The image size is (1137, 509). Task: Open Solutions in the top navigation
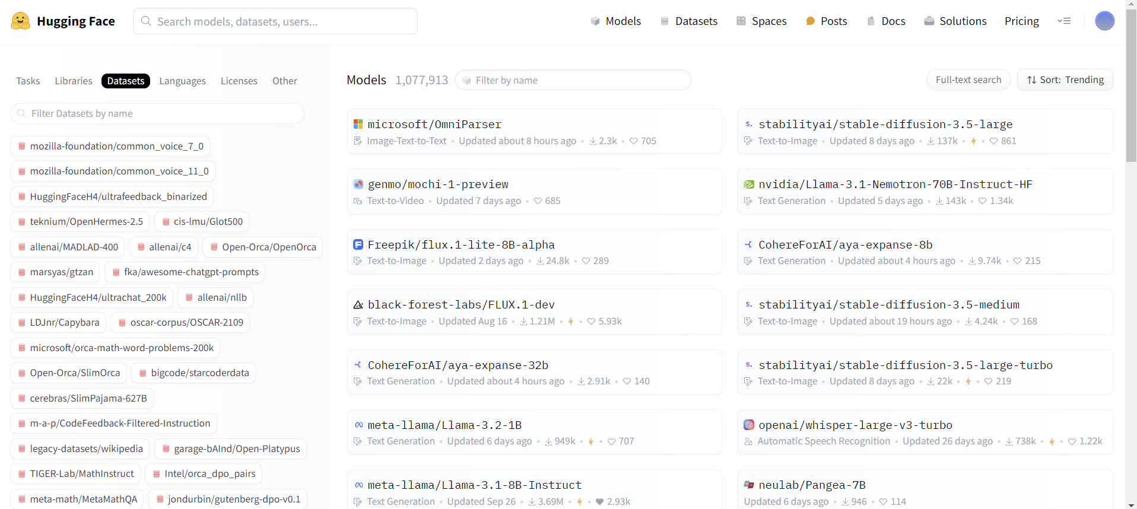(x=955, y=21)
